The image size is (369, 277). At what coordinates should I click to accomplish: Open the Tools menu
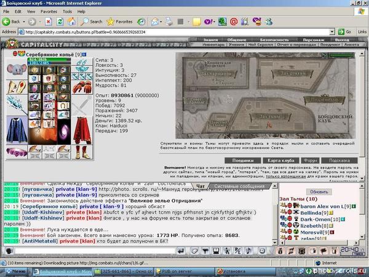point(66,11)
